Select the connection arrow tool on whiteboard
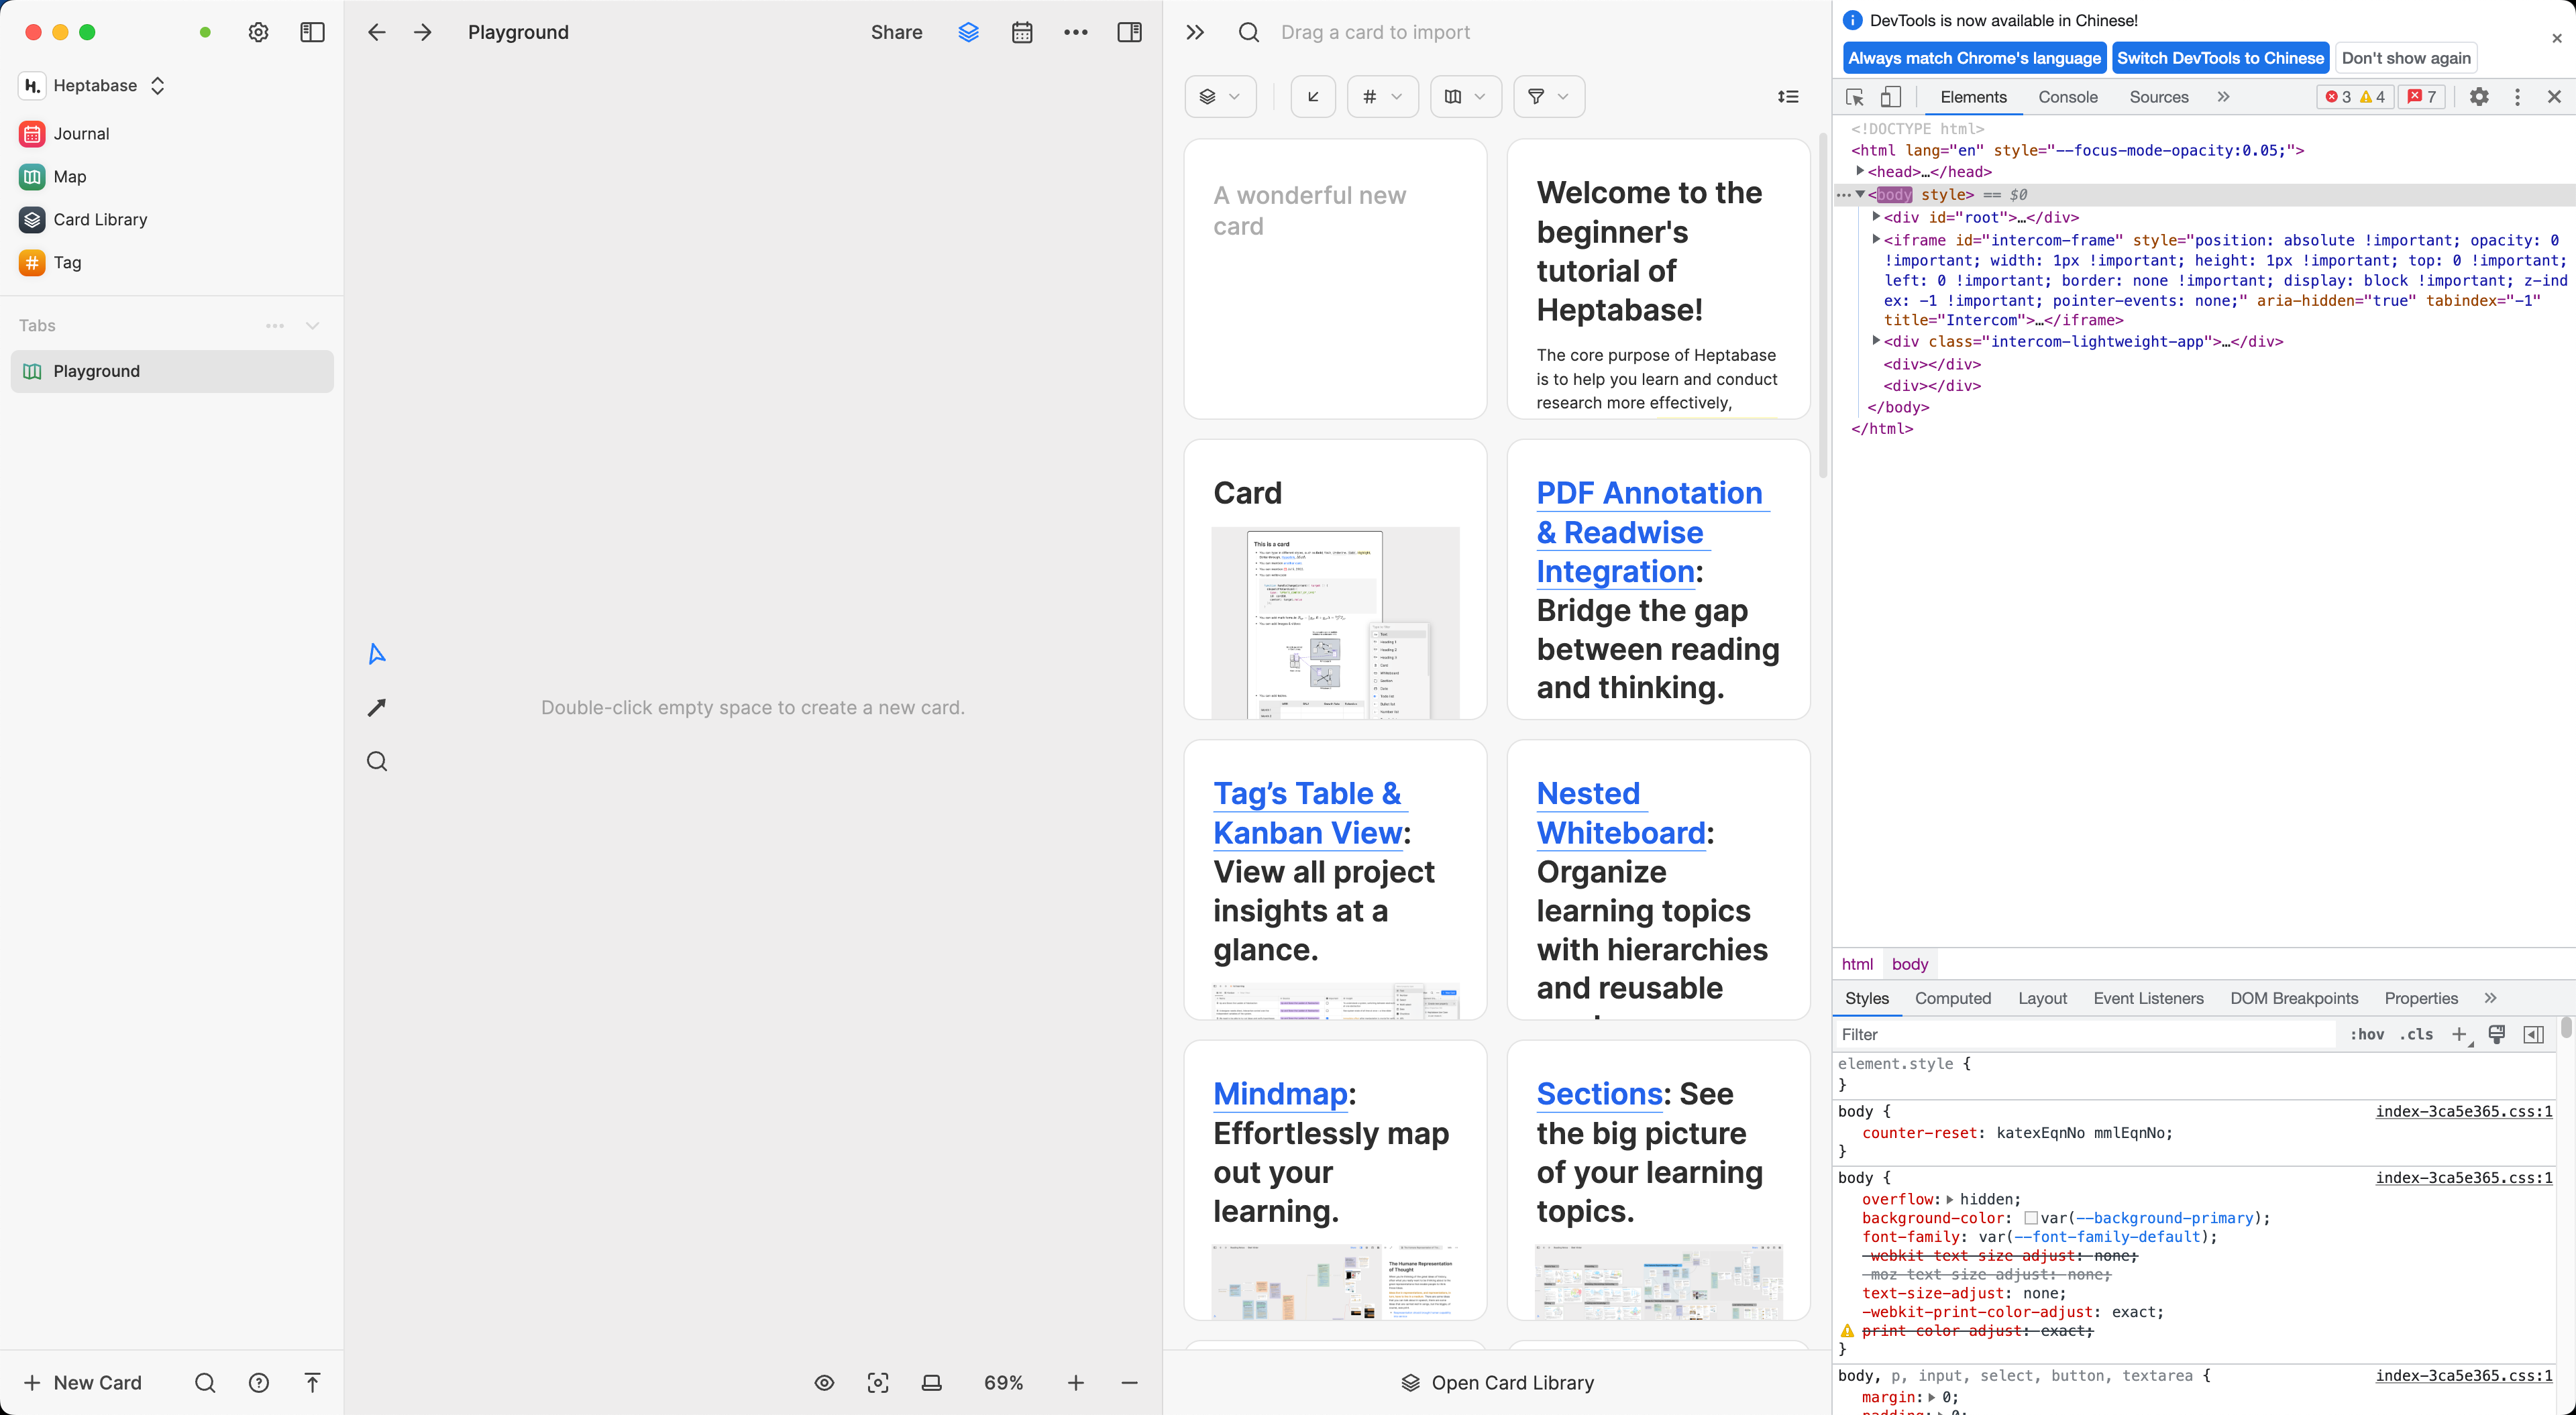 (x=377, y=708)
